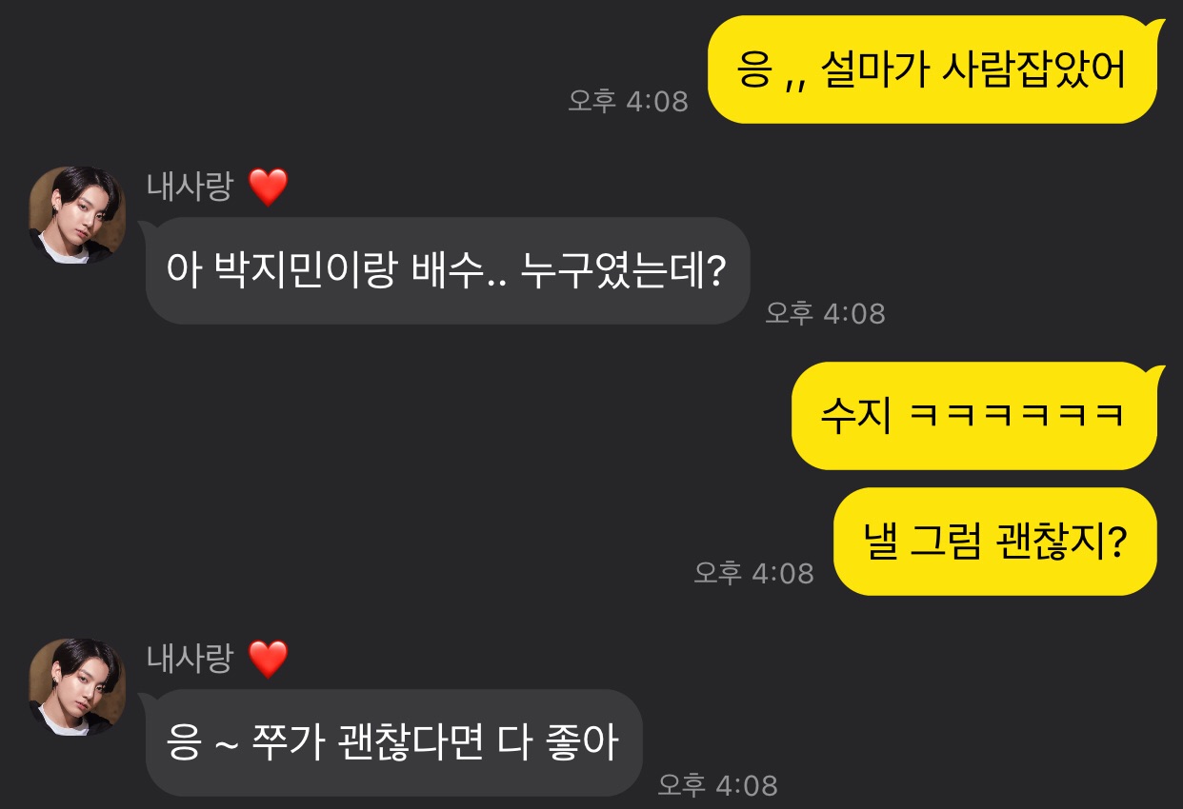Tap yellow bubble 수지 ㅋㅋㅋㅋㅋㅋ
The height and width of the screenshot is (809, 1183).
point(973,416)
